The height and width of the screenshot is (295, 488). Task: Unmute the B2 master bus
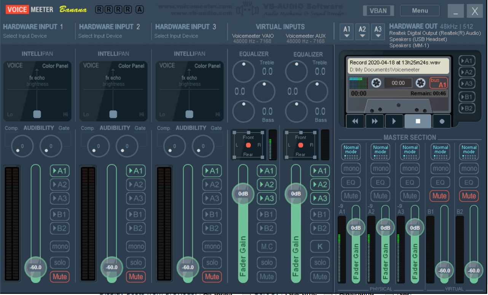coord(469,196)
